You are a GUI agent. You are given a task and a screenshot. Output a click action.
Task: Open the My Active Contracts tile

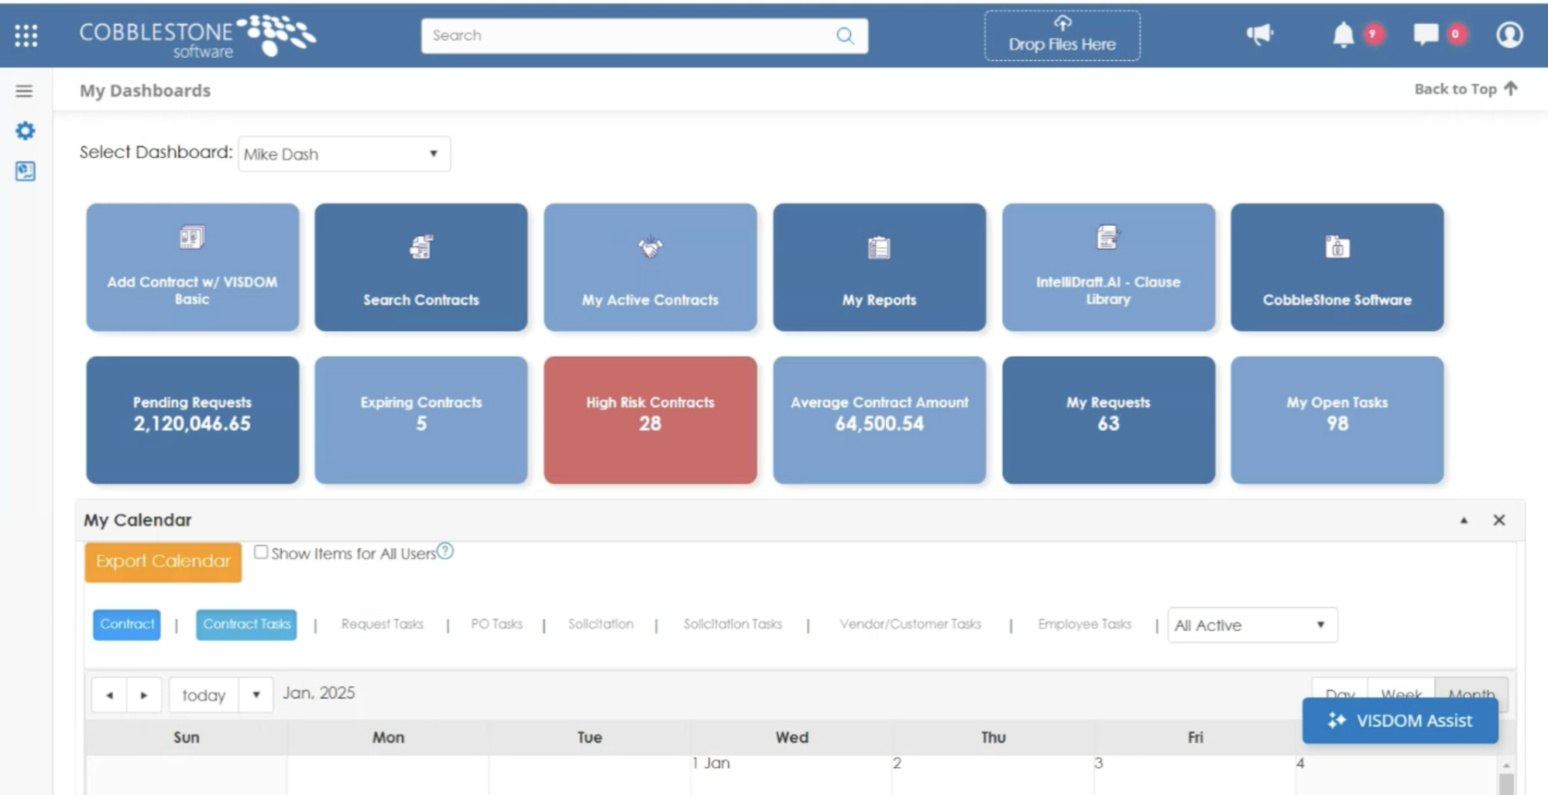(650, 267)
